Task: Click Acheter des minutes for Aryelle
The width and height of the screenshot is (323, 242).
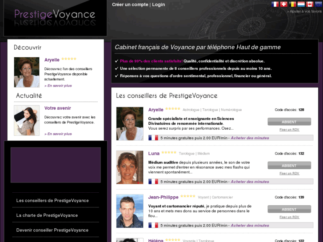Action: tap(250, 138)
